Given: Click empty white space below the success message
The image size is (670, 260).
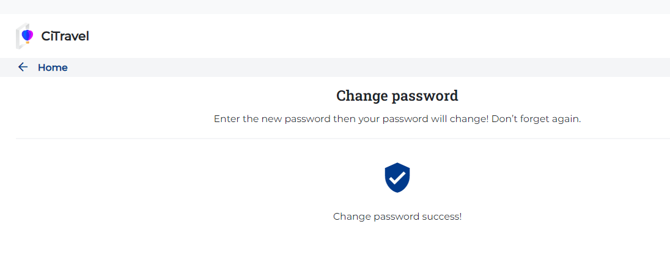Looking at the screenshot, I should (x=397, y=244).
